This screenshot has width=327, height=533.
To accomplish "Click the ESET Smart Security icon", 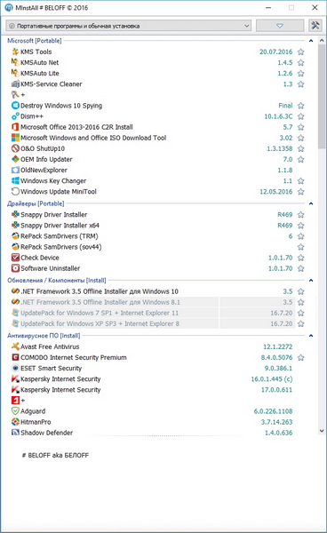I will [15, 368].
